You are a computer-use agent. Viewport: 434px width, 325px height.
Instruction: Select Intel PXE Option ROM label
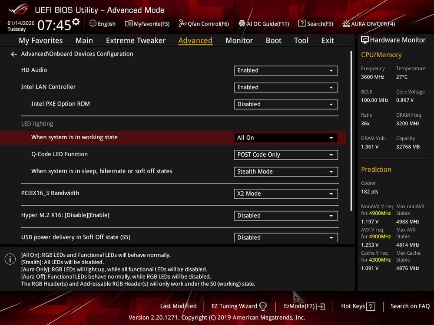coord(60,104)
